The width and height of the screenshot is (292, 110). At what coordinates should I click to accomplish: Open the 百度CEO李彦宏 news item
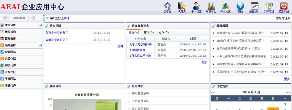241,56
